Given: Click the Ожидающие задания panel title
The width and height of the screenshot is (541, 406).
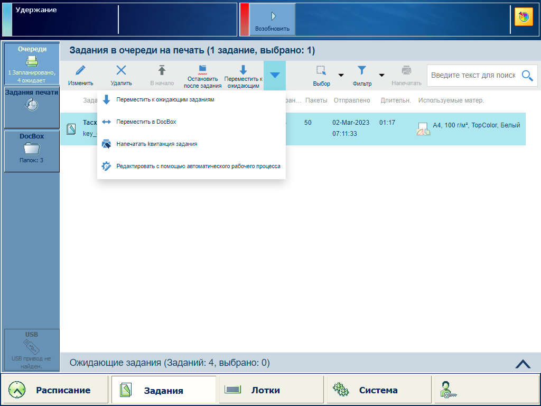Looking at the screenshot, I should tap(170, 363).
